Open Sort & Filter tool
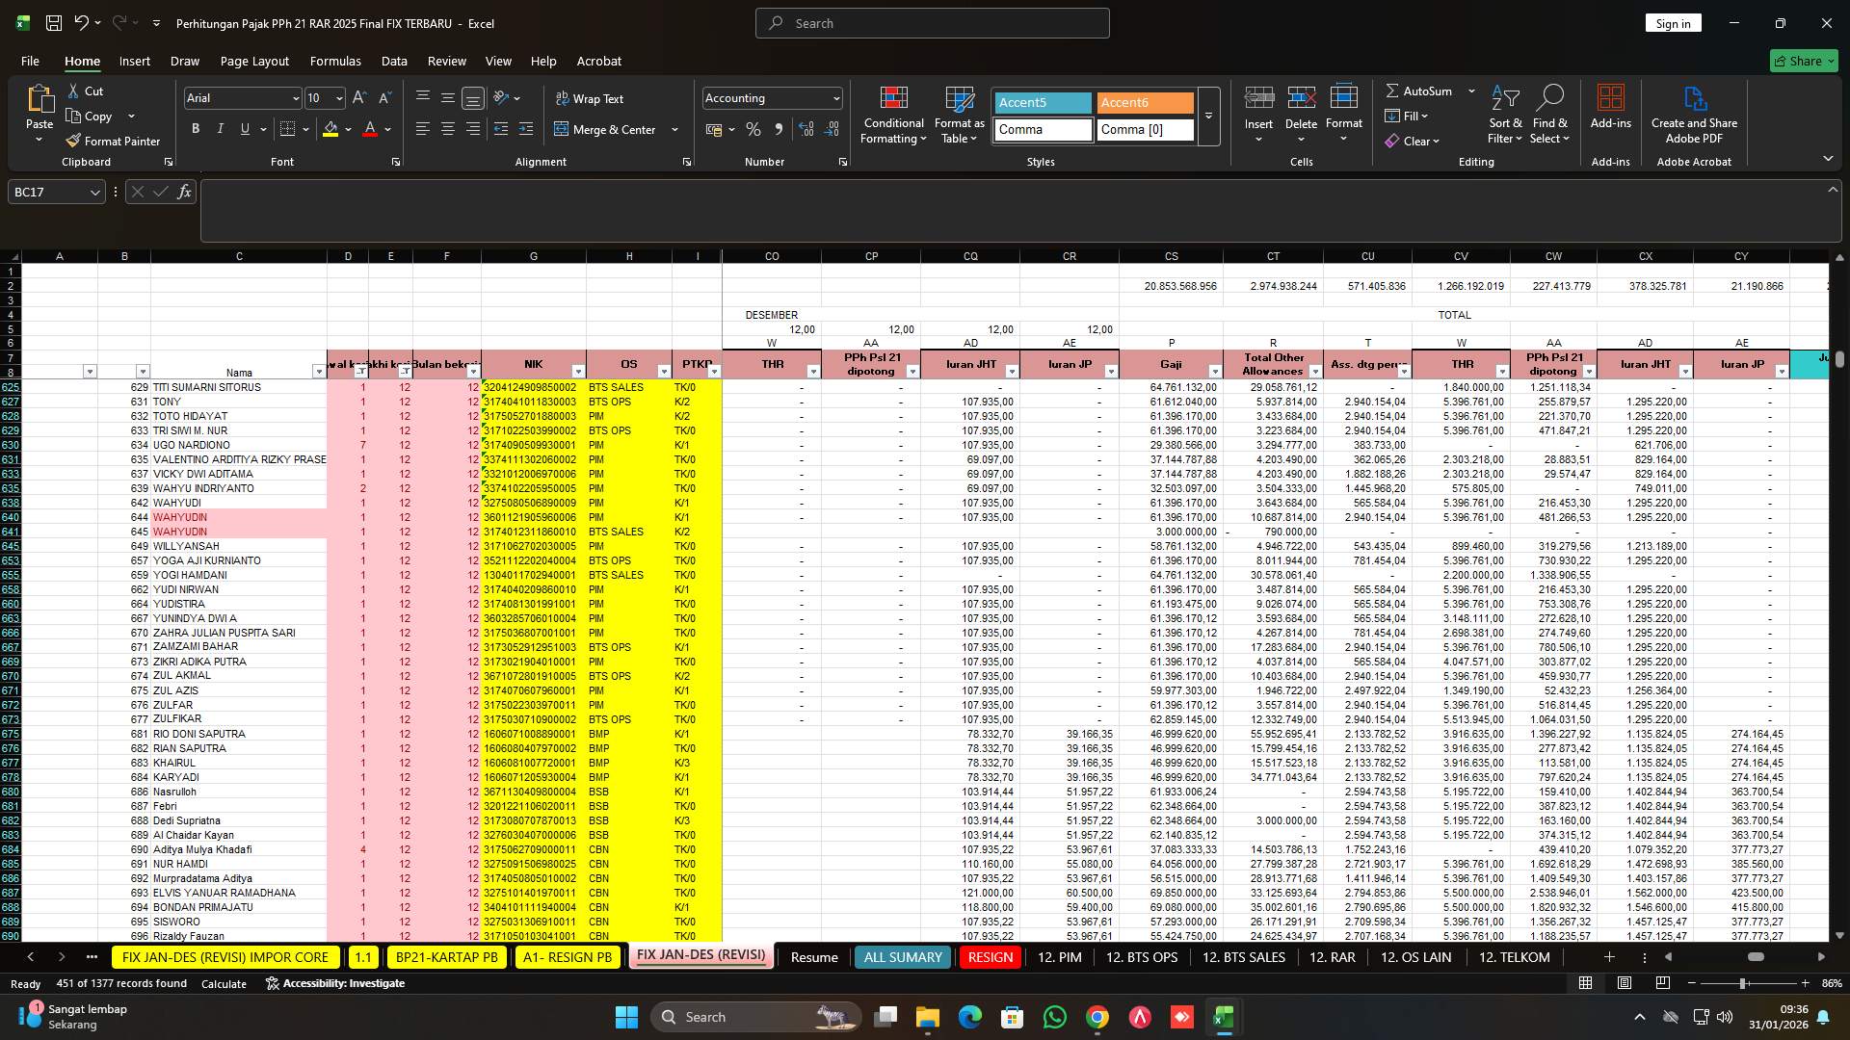Image resolution: width=1850 pixels, height=1040 pixels. (x=1504, y=114)
